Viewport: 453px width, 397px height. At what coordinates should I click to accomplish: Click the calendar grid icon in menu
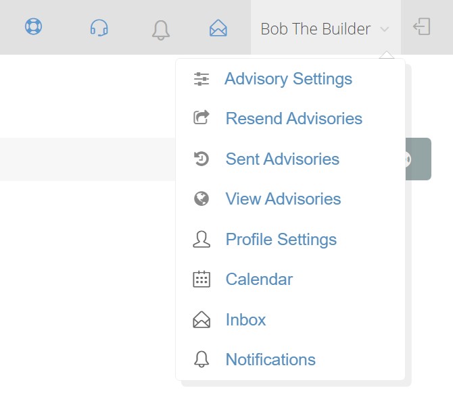(201, 279)
